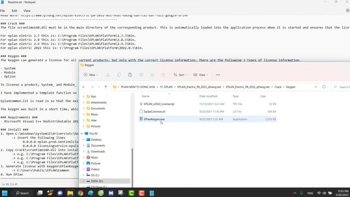Sort by Date modified column header
This screenshot has width=350, height=197.
point(208,96)
